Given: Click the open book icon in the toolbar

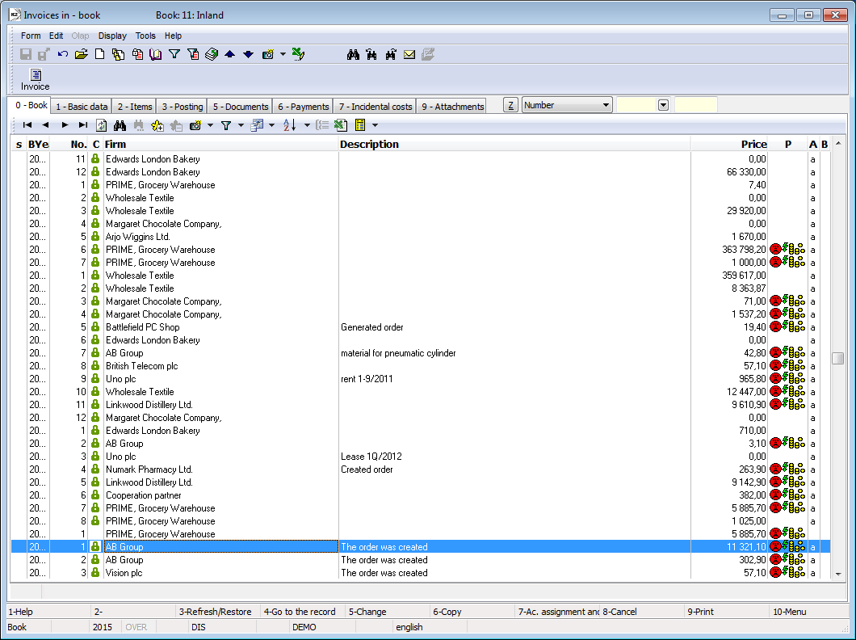Looking at the screenshot, I should coord(156,54).
